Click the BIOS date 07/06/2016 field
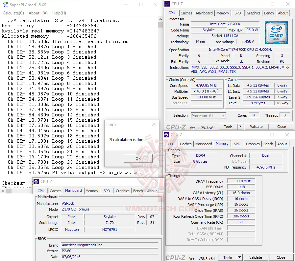 pos(109,257)
